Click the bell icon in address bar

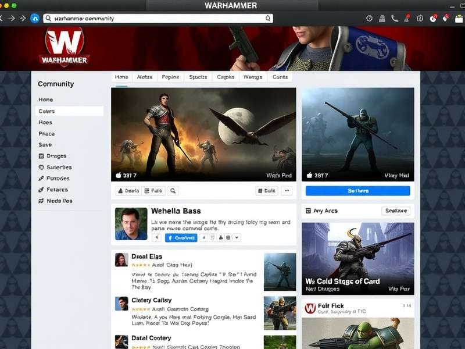click(x=268, y=19)
